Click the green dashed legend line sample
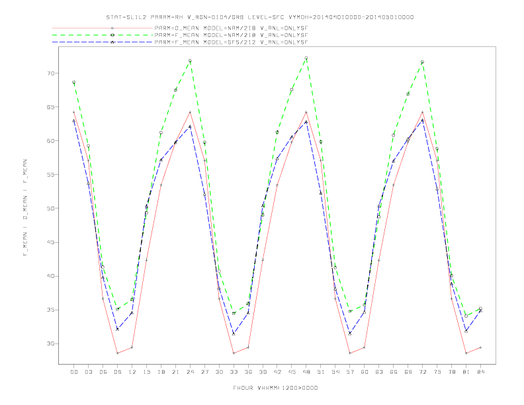This screenshot has height=405, width=524. tap(103, 35)
